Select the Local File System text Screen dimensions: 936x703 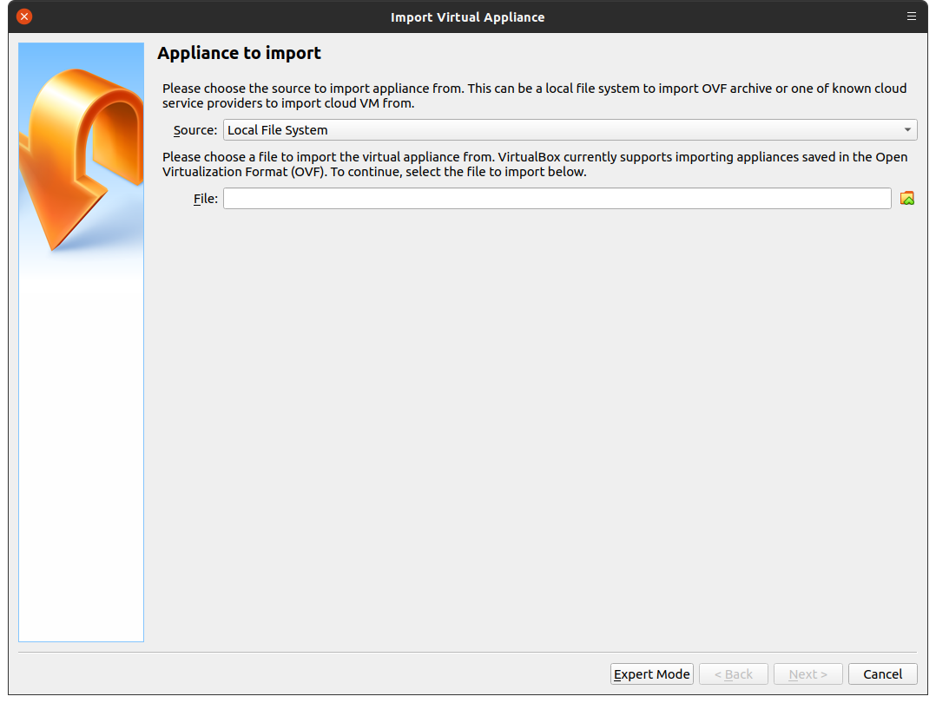pyautogui.click(x=278, y=130)
